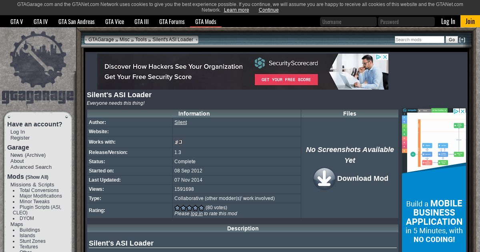Open the About page
480x252 pixels.
[x=17, y=161]
